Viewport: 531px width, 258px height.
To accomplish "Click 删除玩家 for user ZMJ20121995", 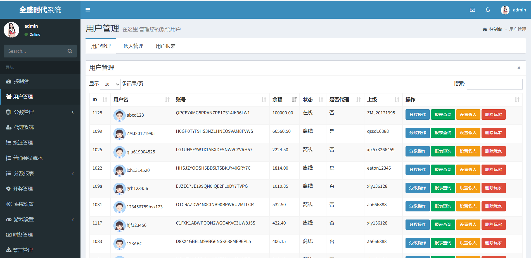I will (x=493, y=133).
